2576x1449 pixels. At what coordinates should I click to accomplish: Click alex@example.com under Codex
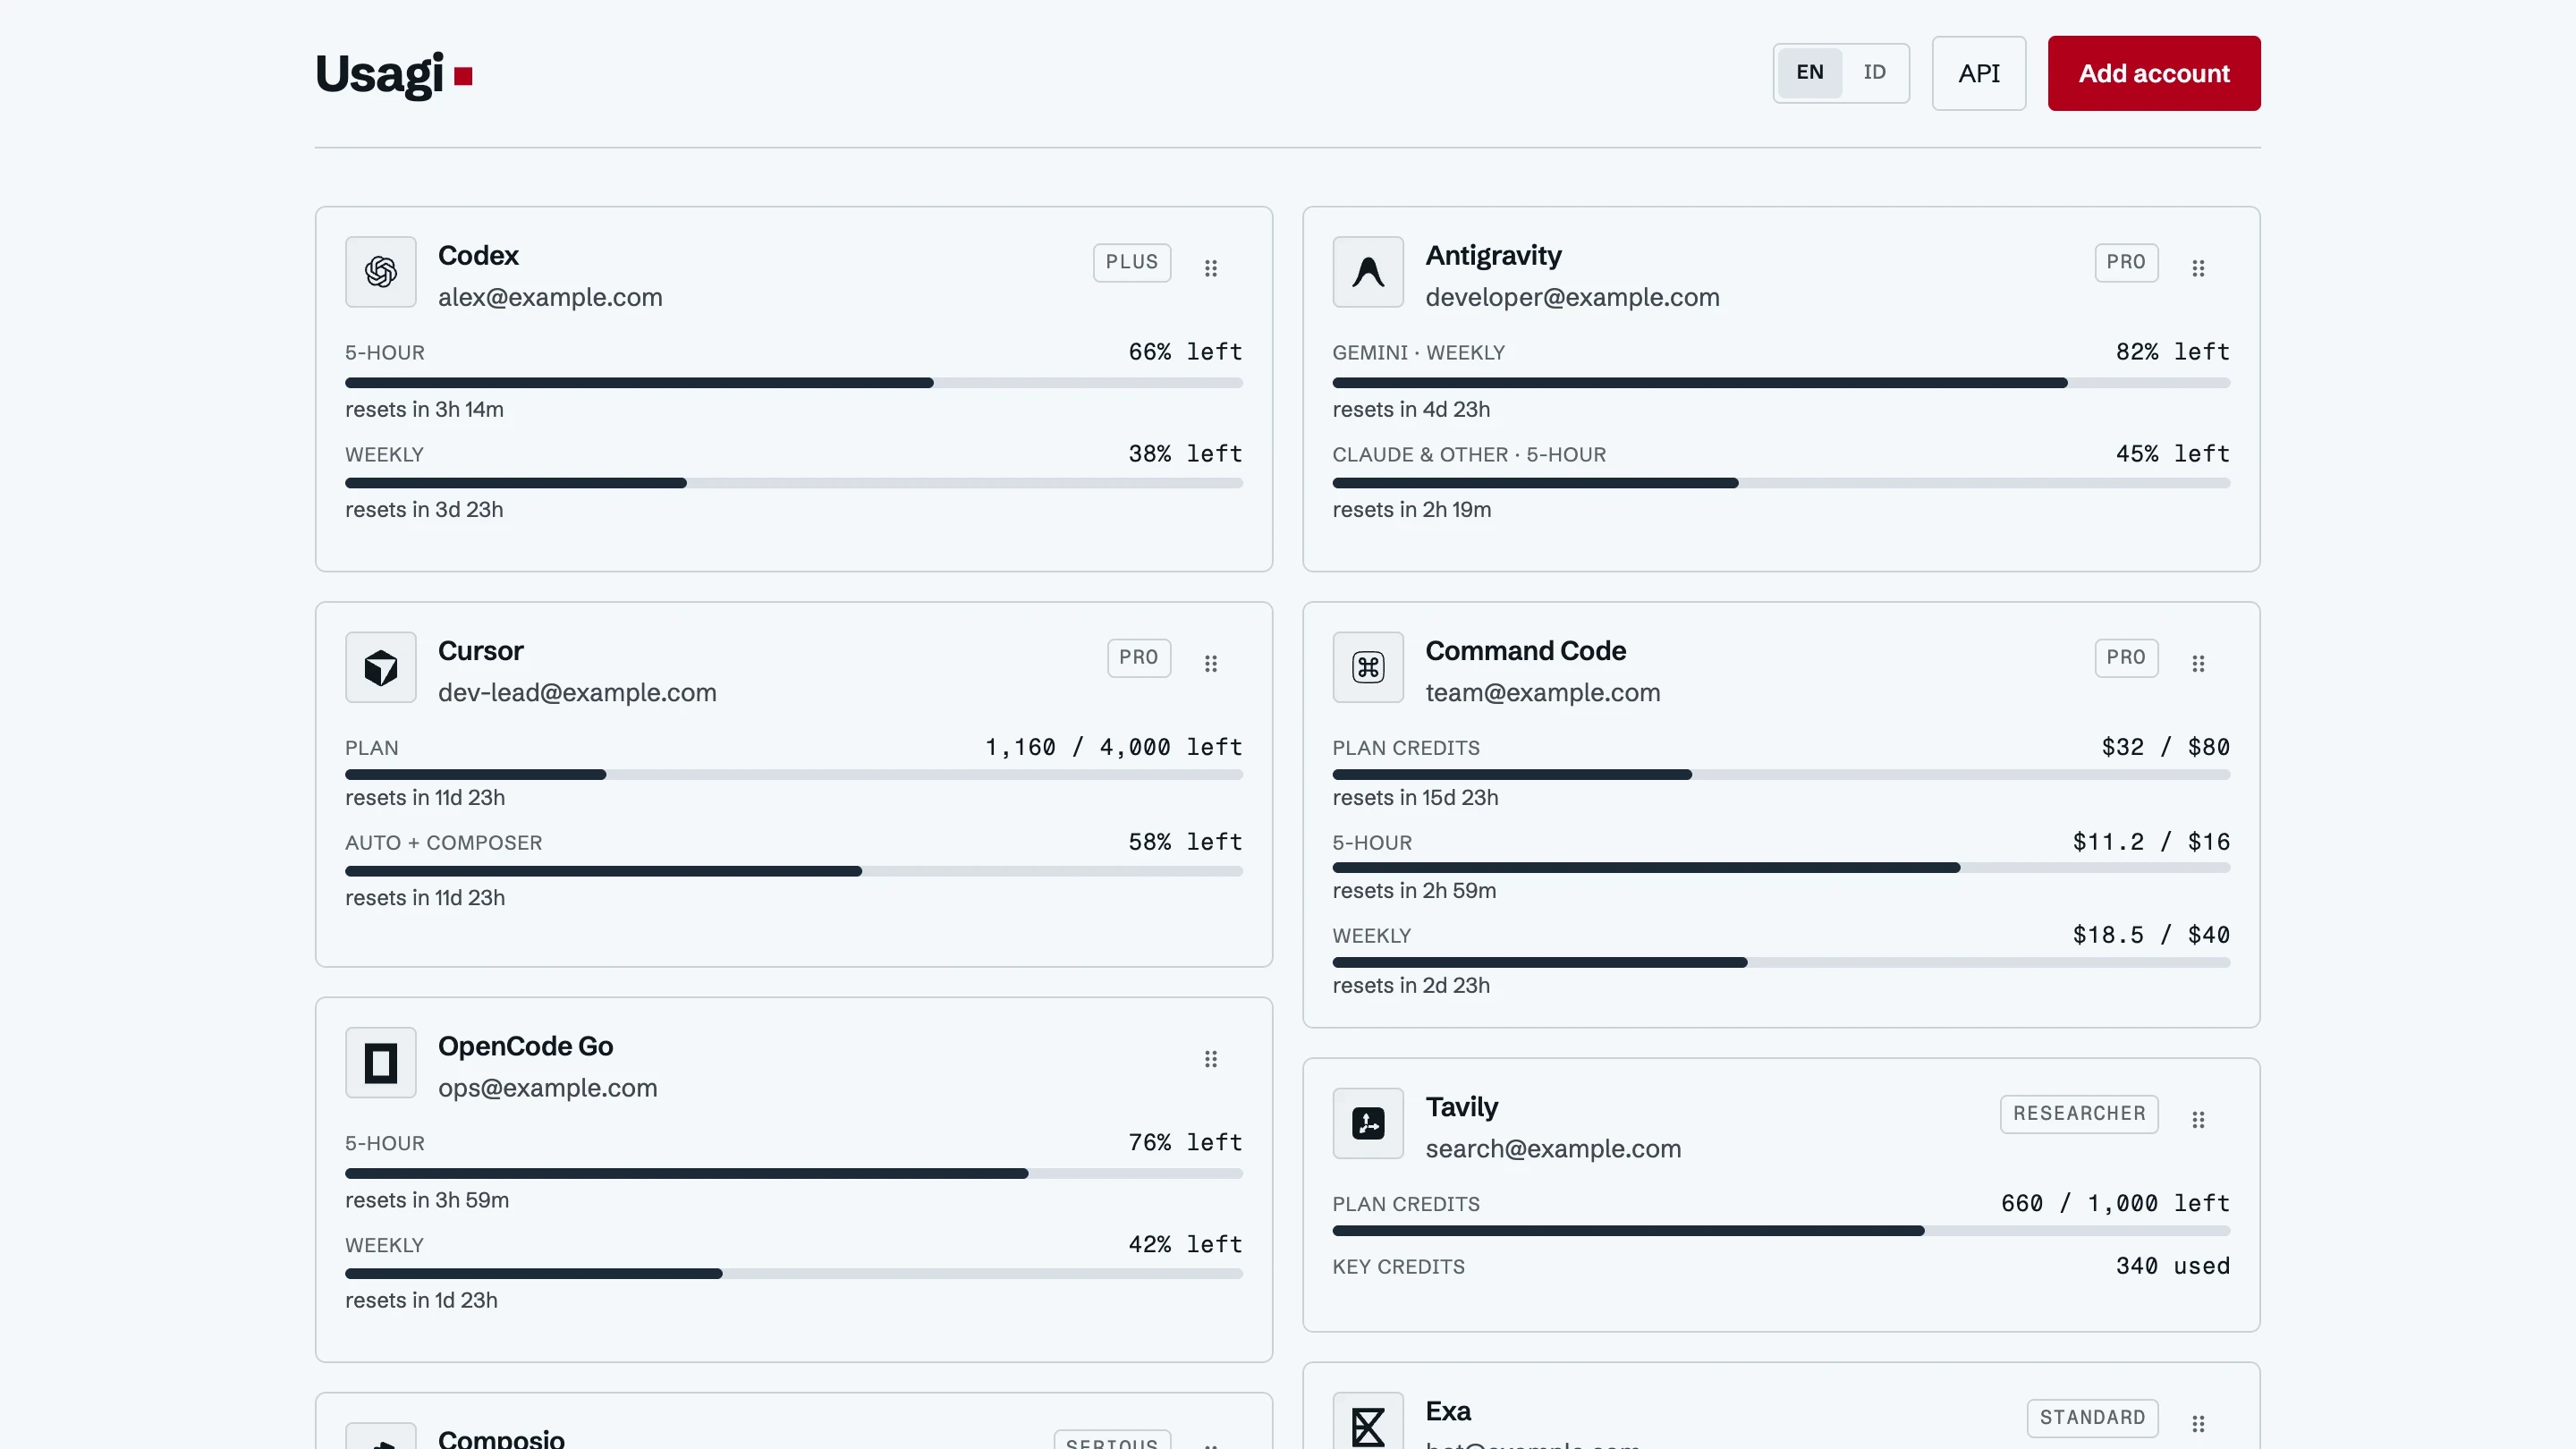549,297
